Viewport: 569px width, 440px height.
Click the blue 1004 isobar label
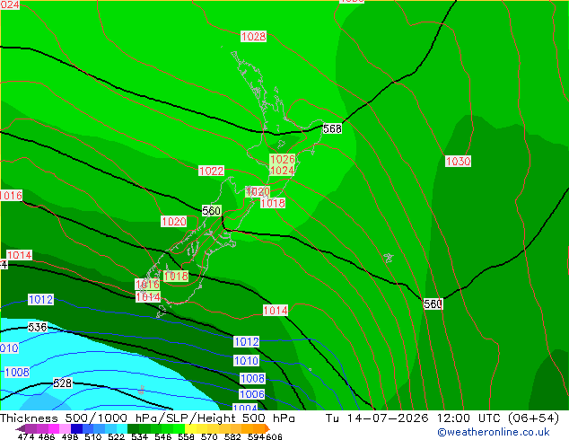(x=245, y=408)
